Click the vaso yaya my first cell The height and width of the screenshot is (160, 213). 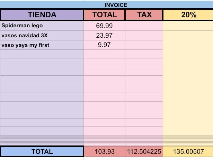tap(42, 45)
